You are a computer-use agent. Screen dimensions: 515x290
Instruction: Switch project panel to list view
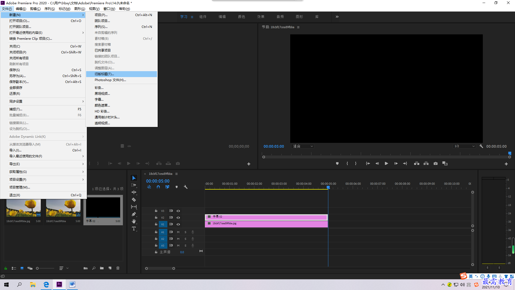[14, 268]
